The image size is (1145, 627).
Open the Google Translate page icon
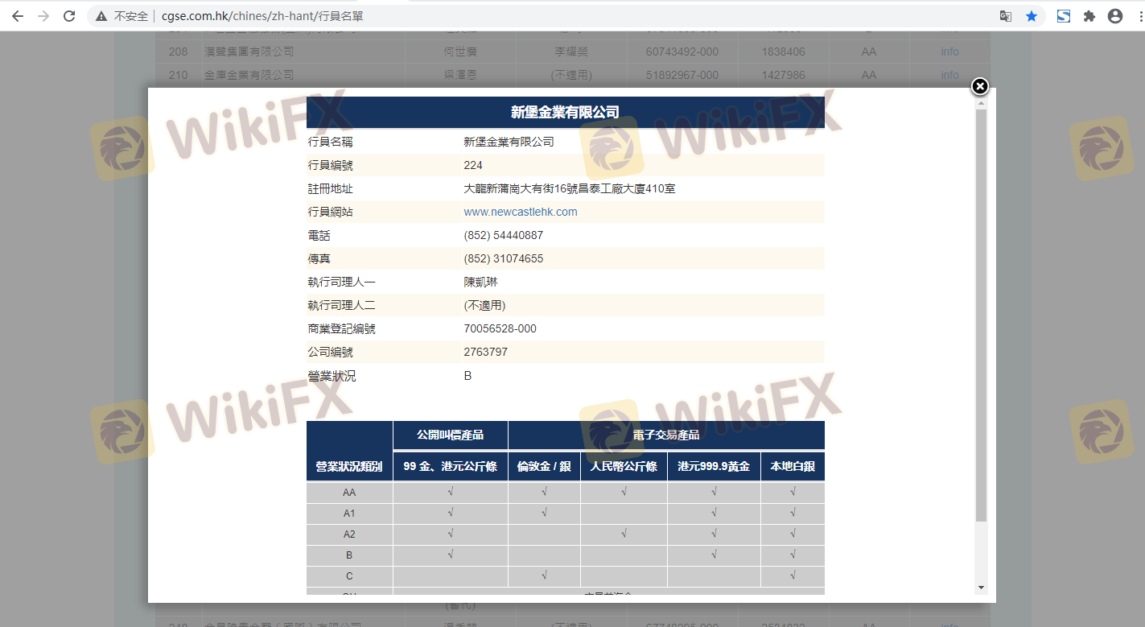tap(1006, 16)
